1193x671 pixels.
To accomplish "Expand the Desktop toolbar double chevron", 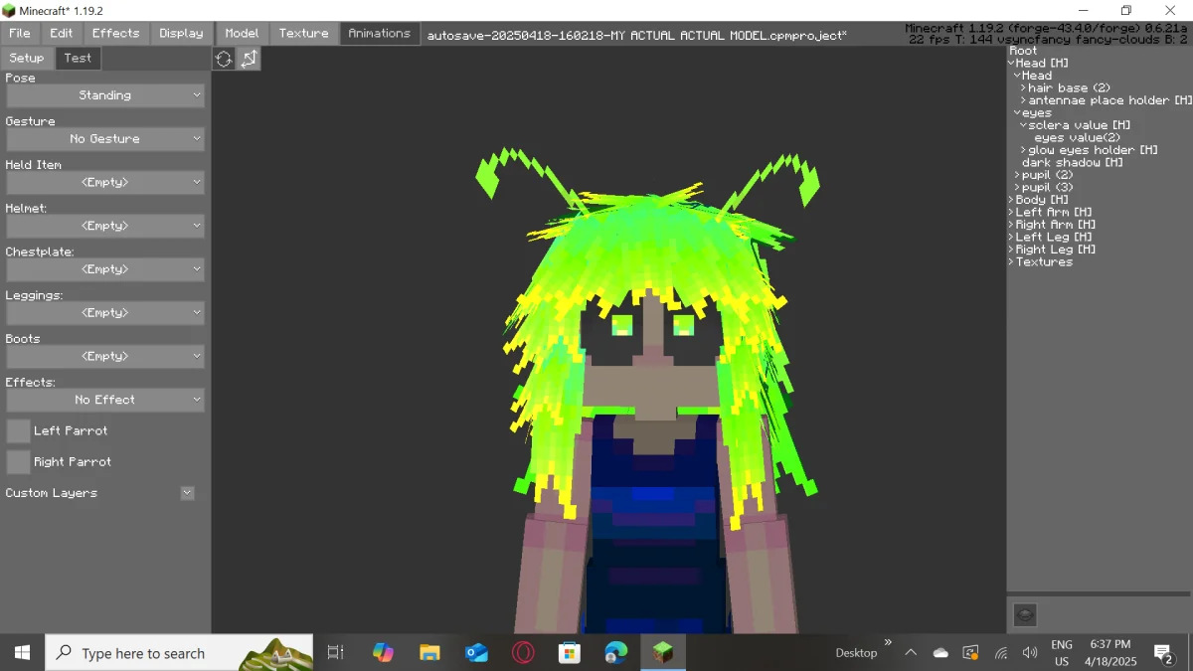I will (x=888, y=642).
